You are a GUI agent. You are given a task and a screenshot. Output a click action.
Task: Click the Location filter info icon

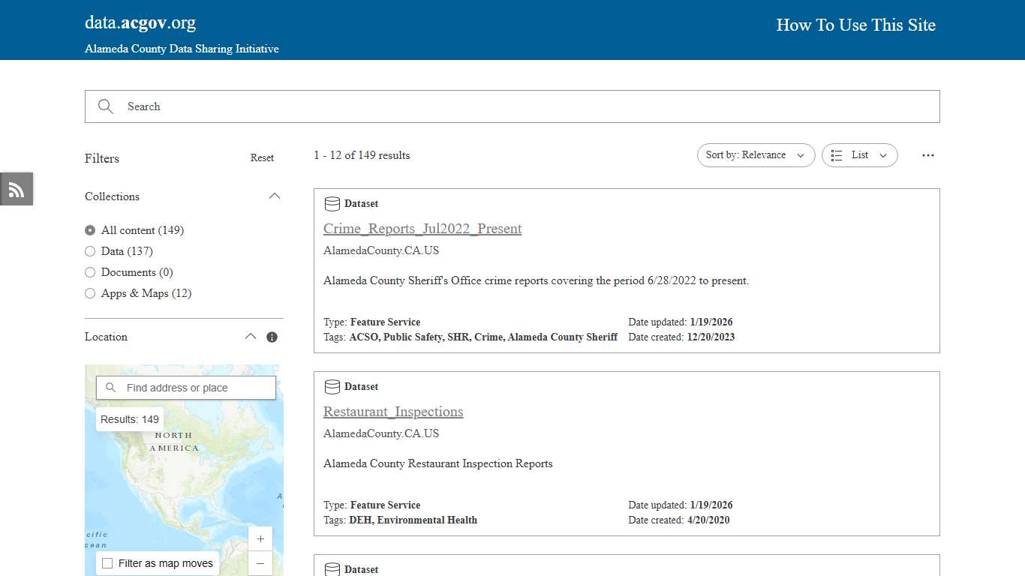[x=272, y=337]
